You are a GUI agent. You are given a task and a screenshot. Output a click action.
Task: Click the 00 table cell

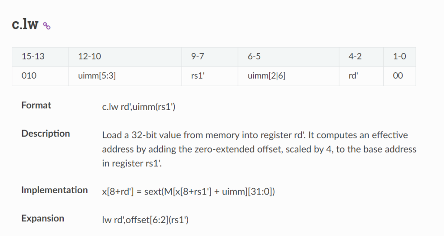[399, 76]
